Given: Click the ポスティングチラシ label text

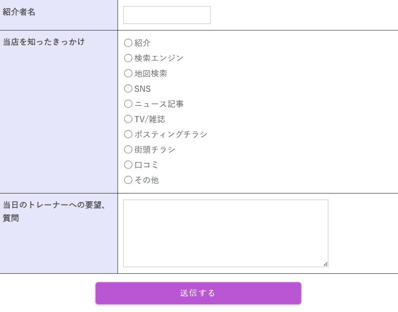Looking at the screenshot, I should pyautogui.click(x=171, y=134).
